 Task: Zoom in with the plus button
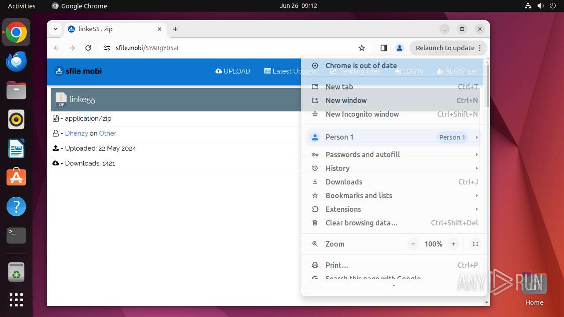(453, 244)
